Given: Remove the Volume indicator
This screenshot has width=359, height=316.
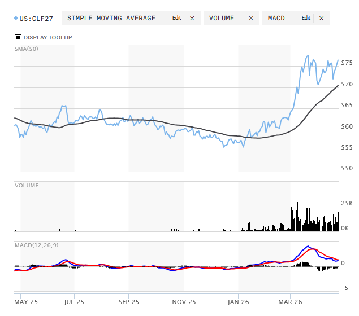Looking at the screenshot, I should click(251, 18).
